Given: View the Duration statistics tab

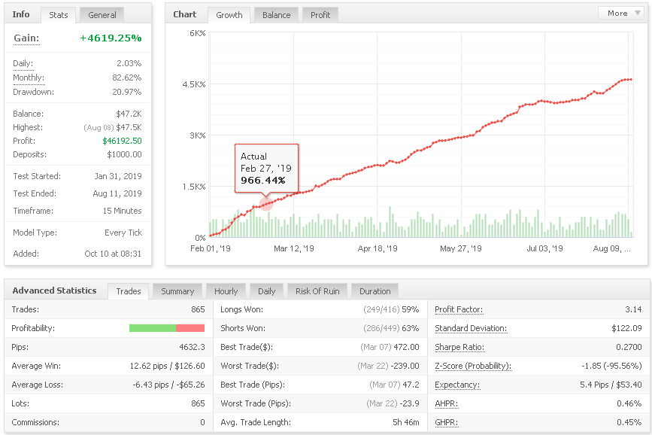Looking at the screenshot, I should coord(375,291).
